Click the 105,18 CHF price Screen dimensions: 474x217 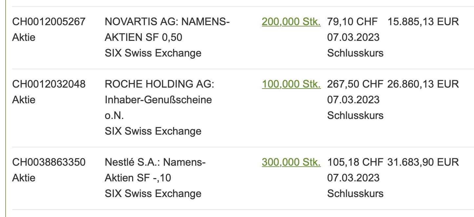click(355, 162)
